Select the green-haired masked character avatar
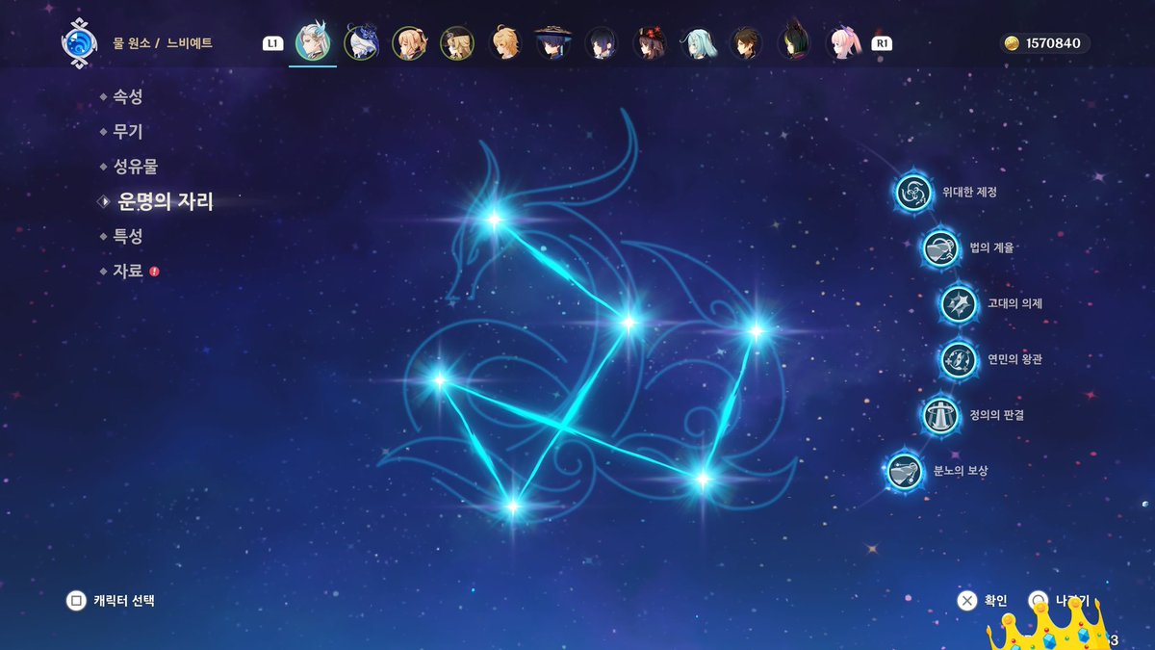Viewport: 1155px width, 650px height. [x=794, y=43]
